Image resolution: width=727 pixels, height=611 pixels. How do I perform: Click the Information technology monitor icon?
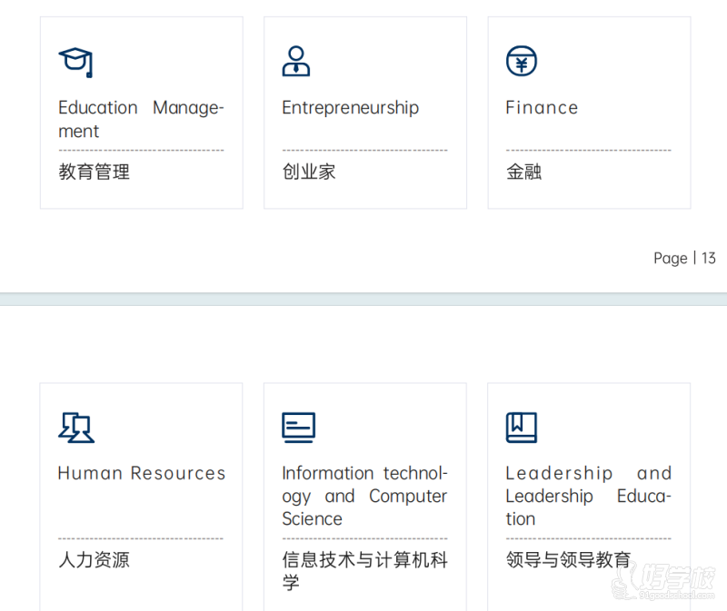pyautogui.click(x=298, y=428)
